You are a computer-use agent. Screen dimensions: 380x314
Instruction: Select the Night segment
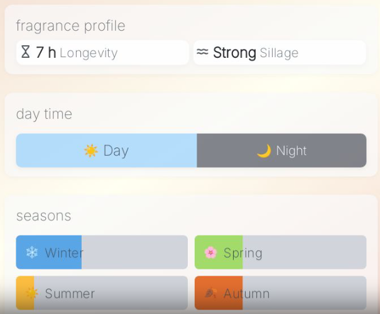(x=281, y=151)
